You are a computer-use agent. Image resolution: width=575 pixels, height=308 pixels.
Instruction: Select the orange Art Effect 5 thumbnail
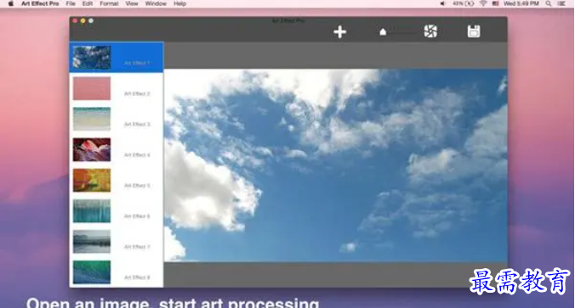92,180
